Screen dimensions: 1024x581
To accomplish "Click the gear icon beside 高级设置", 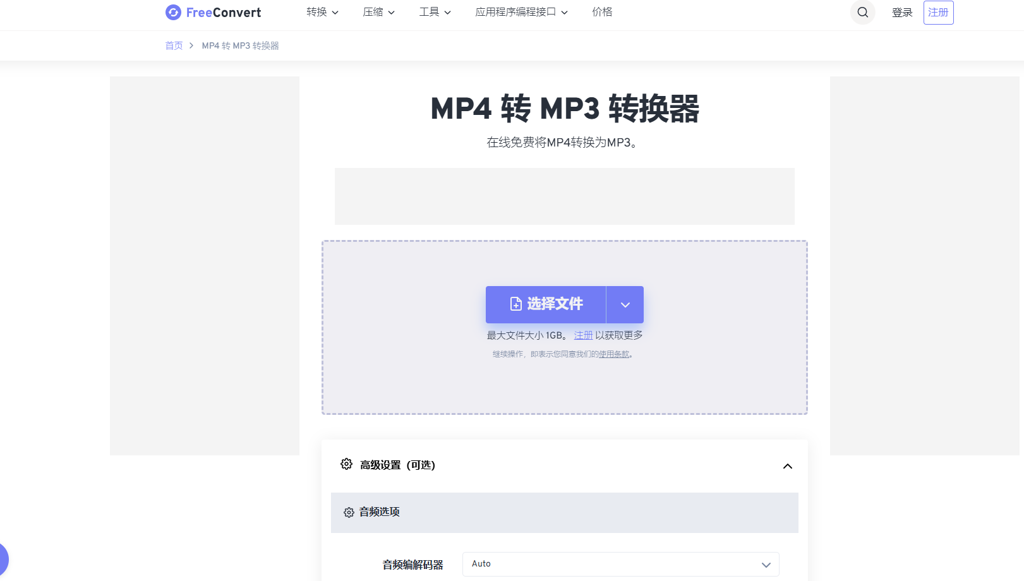I will (x=346, y=464).
